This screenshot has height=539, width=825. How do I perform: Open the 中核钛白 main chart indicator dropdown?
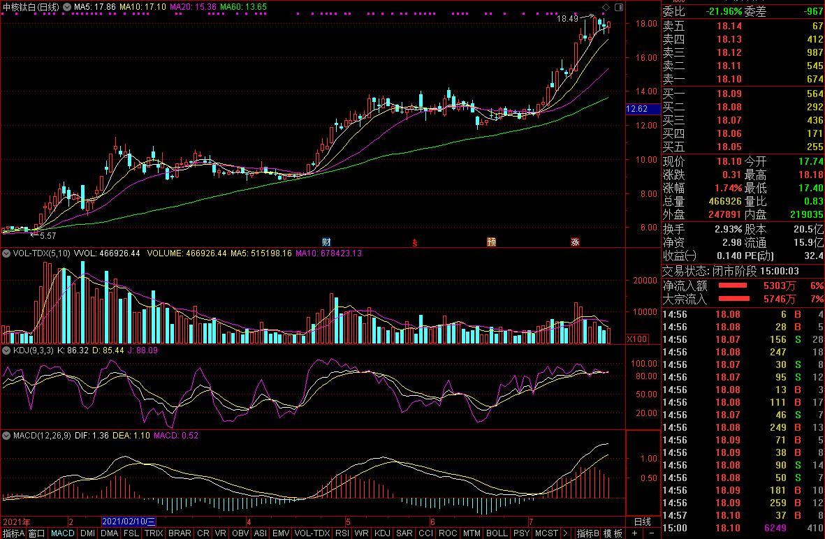(66, 7)
